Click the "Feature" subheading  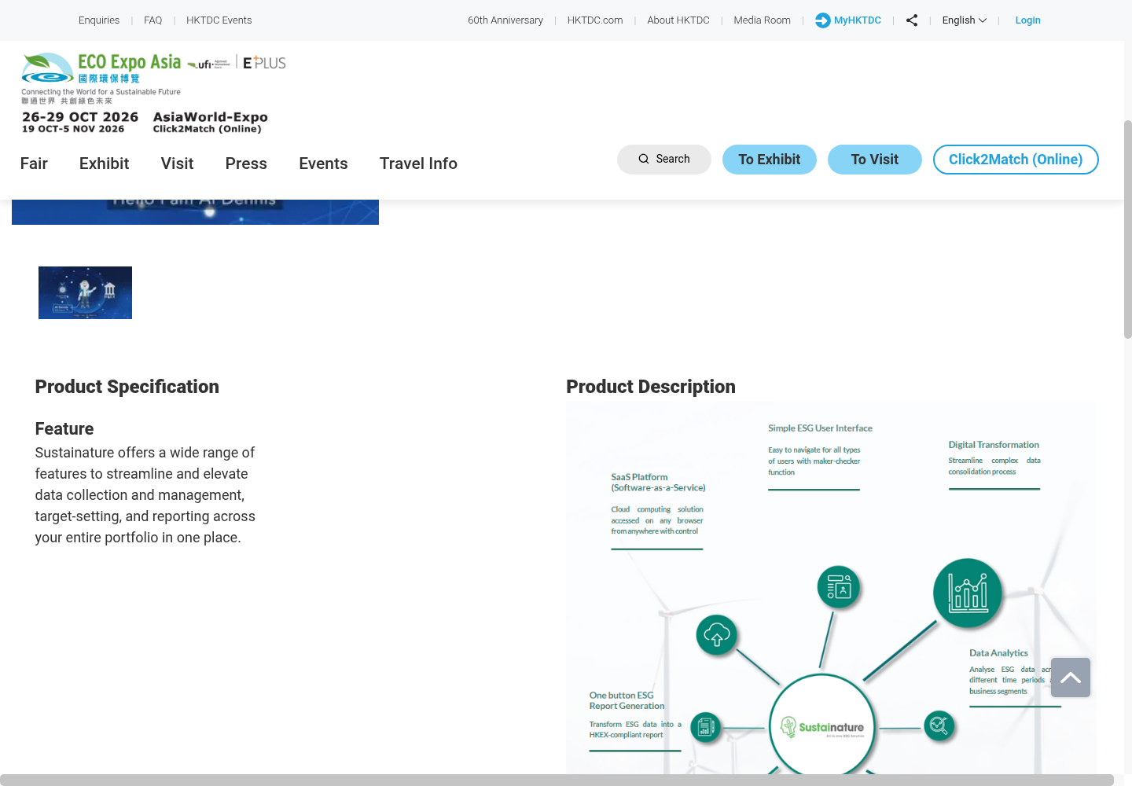[x=64, y=429]
